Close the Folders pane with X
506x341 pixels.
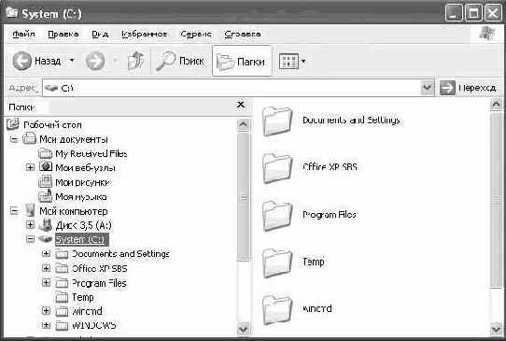(x=241, y=105)
